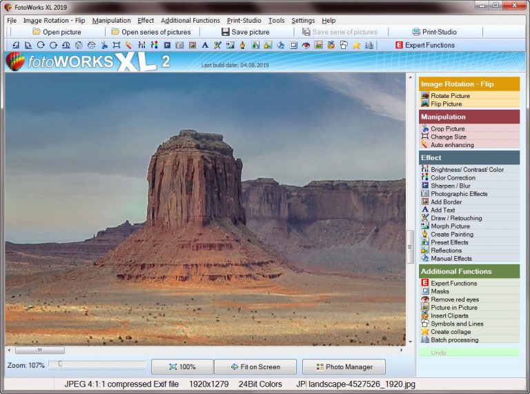530x394 pixels.
Task: Click the Insert Cliparts toolbar icon
Action: click(x=331, y=45)
